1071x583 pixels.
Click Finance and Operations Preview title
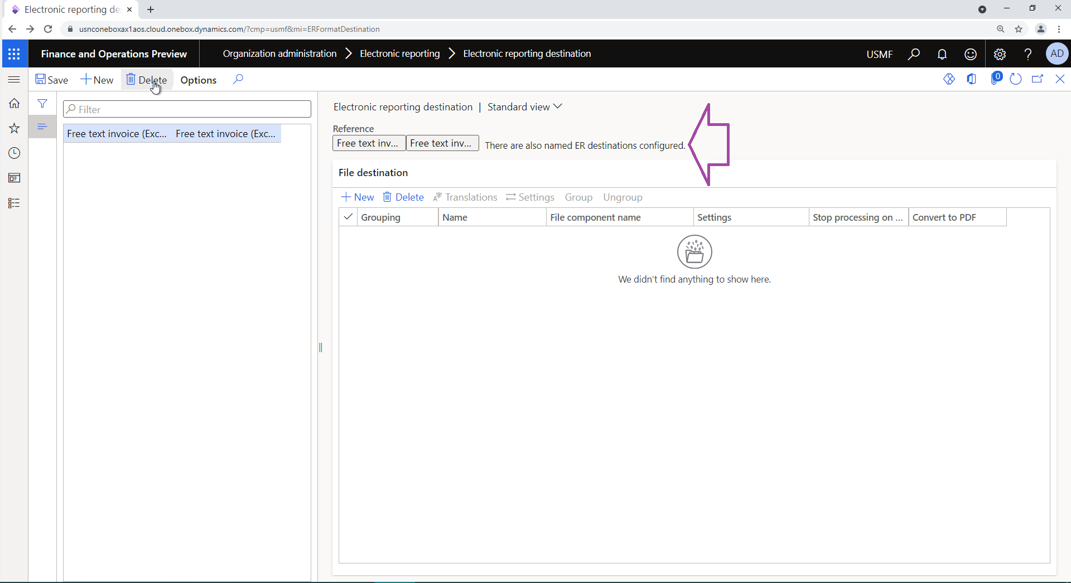114,54
